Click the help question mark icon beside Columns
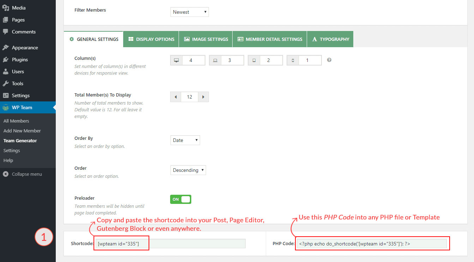The height and width of the screenshot is (262, 474). click(329, 60)
